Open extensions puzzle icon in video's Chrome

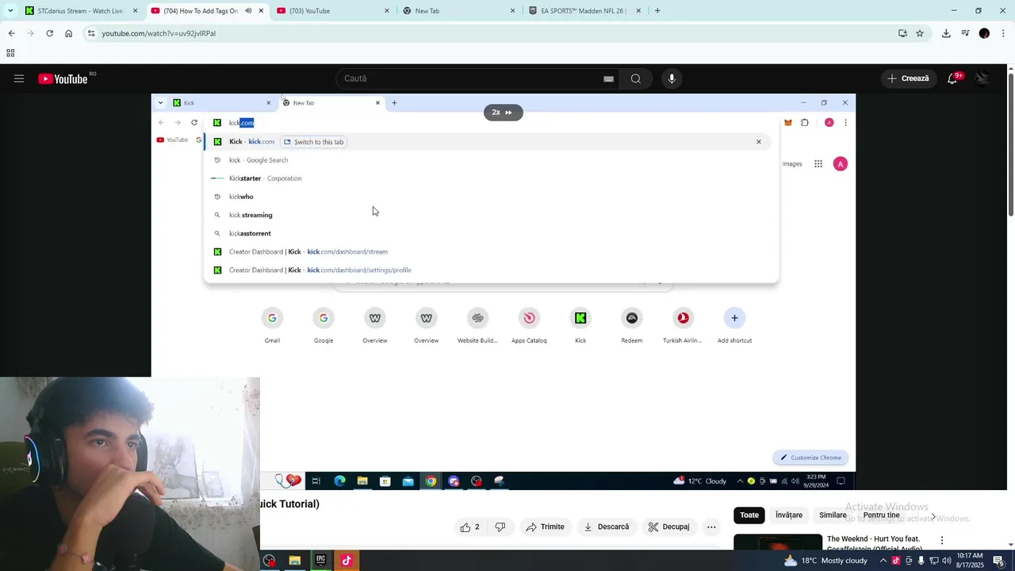805,122
